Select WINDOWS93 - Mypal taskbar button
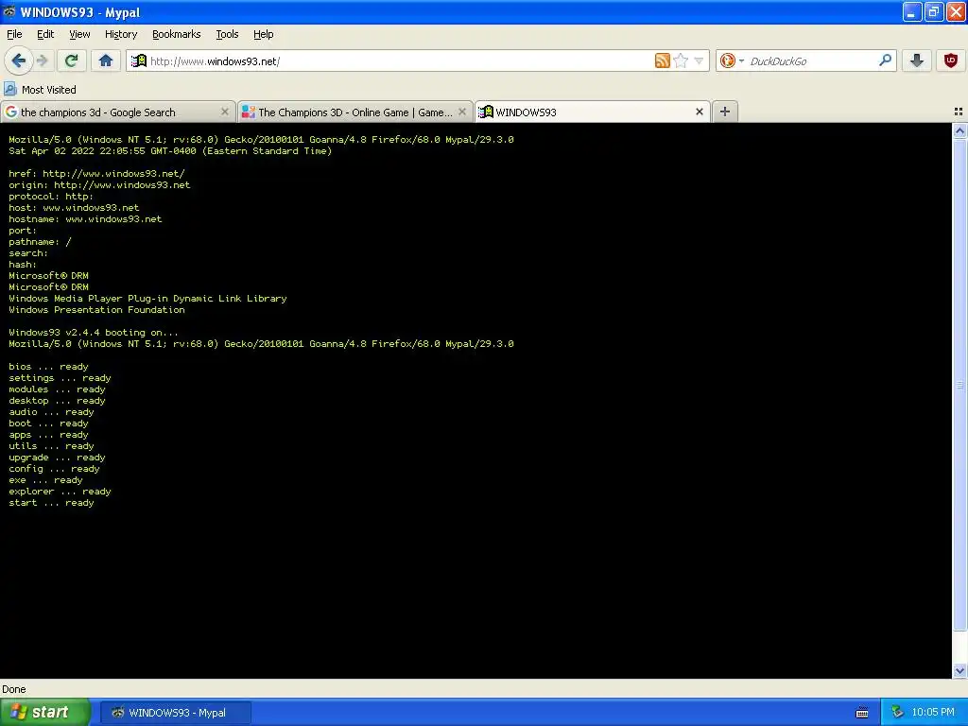Image resolution: width=968 pixels, height=726 pixels. tap(175, 713)
